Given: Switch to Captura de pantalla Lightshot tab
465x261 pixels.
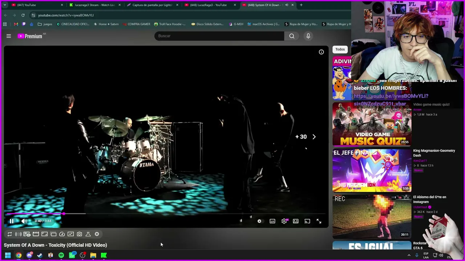Looking at the screenshot, I should point(152,5).
